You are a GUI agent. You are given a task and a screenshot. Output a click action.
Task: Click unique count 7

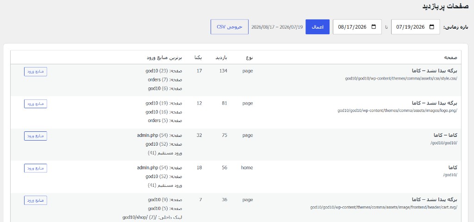(x=201, y=200)
